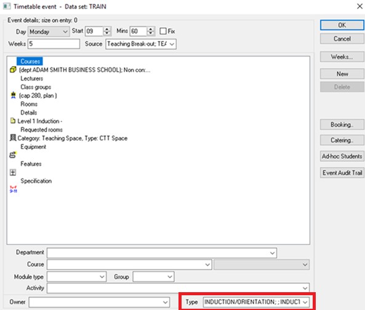Screen dimensions: 365x310
Task: Increase the Start time stepper
Action: point(107,29)
